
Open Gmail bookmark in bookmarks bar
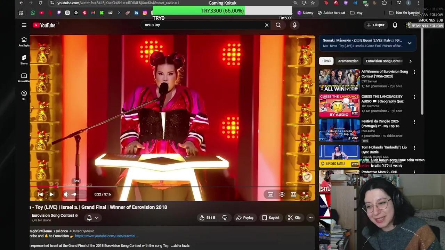point(93,13)
